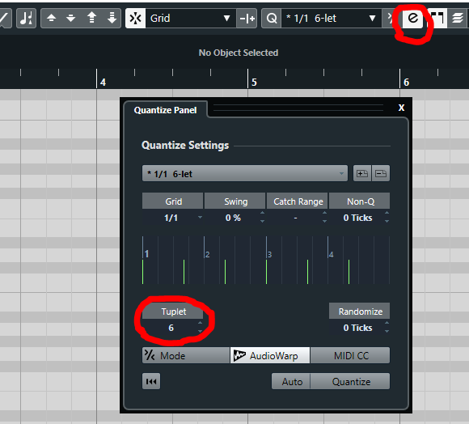Open the Quantize Panel with the e icon

(412, 19)
